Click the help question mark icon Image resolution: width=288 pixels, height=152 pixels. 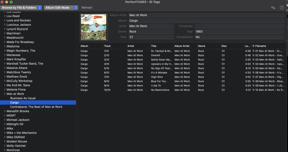(x=282, y=8)
